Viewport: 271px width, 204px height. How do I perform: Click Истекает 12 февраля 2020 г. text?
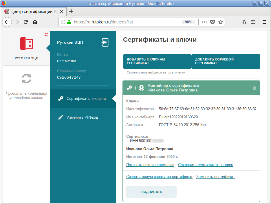(152, 157)
